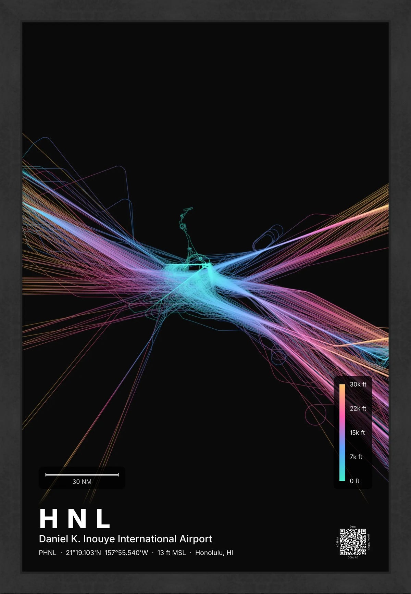Screen dimensions: 411x594
Task: Click the '0 ft' legend label
Action: click(354, 481)
